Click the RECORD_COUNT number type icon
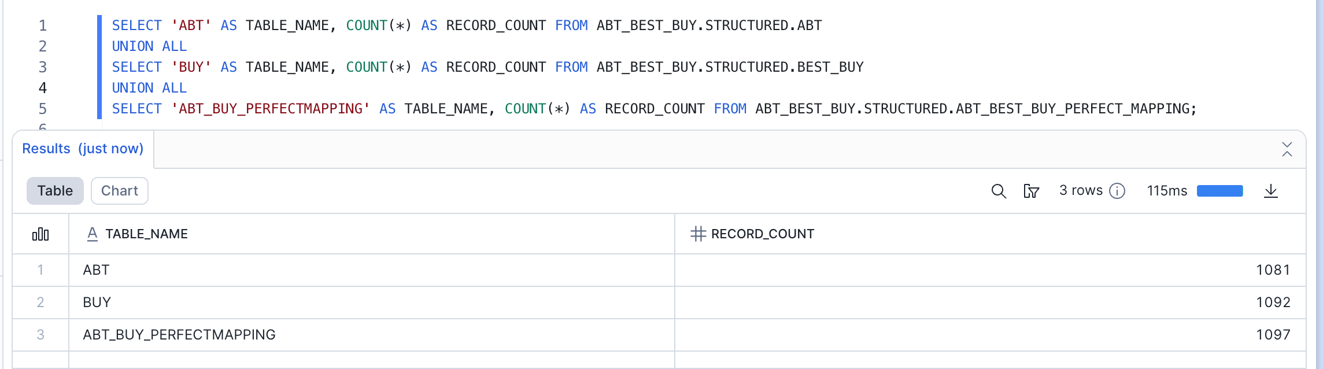This screenshot has width=1323, height=369. [698, 234]
